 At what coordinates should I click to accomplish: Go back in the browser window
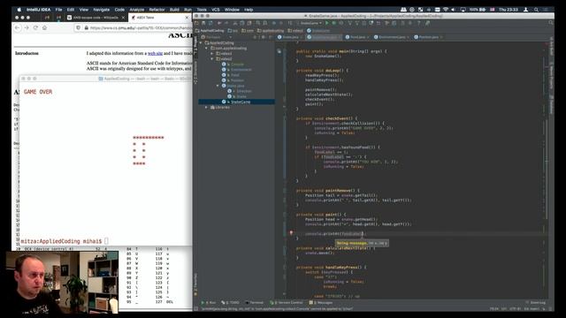pyautogui.click(x=18, y=27)
